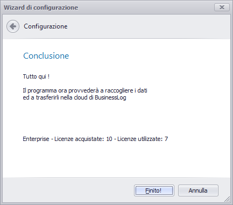Click the blank white space below license info
This screenshot has height=205, width=233.
pyautogui.click(x=116, y=160)
